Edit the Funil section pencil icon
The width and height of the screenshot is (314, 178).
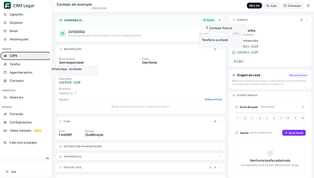coord(215,122)
